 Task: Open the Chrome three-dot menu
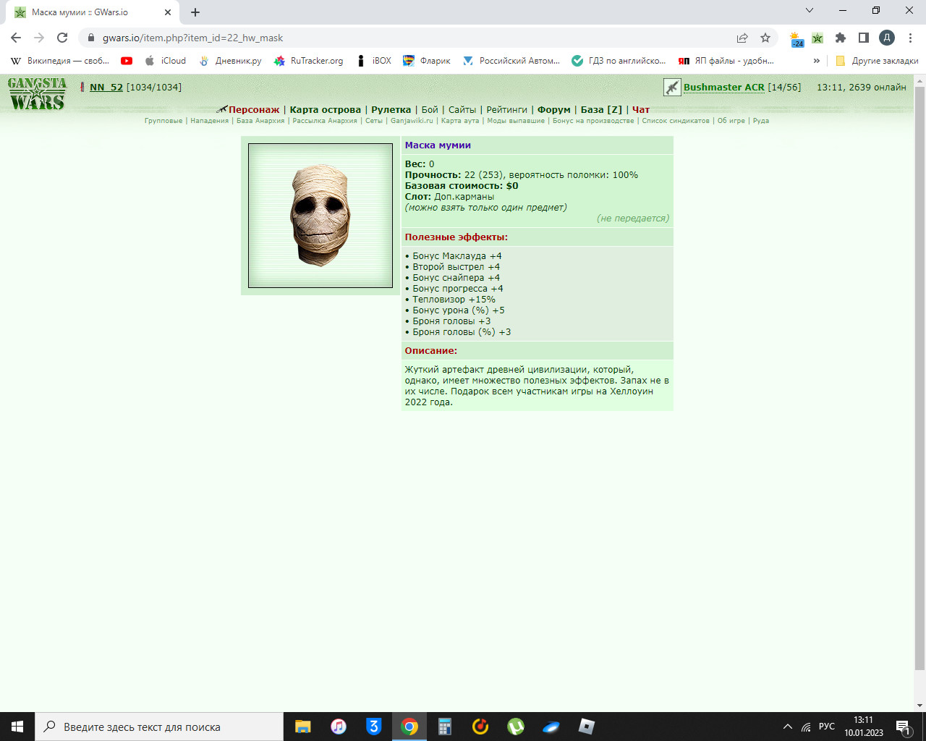(910, 38)
